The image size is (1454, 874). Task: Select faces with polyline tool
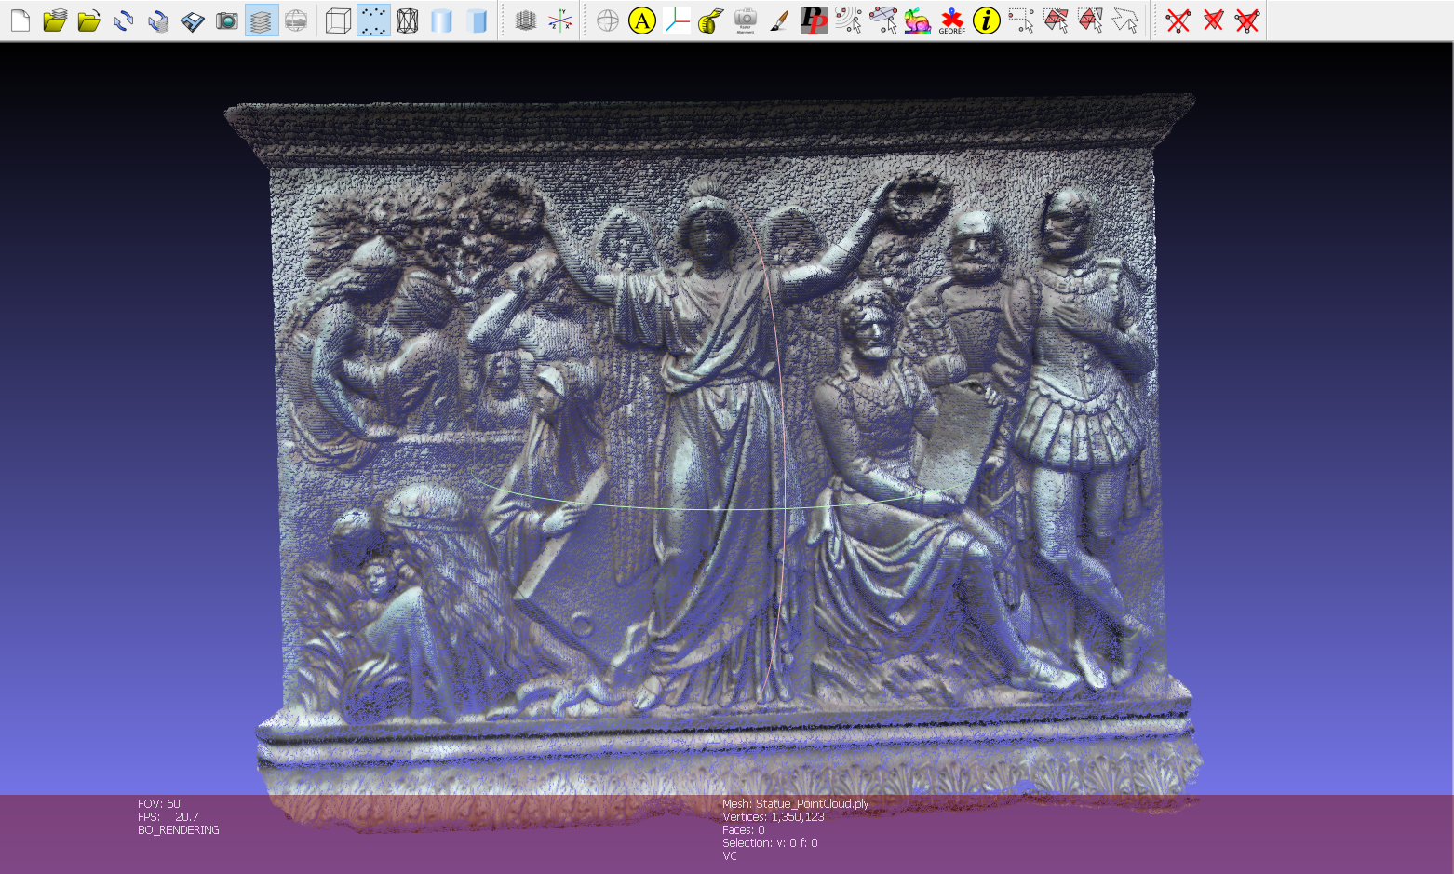(x=1124, y=20)
